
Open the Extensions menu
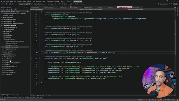click(x=50, y=1)
